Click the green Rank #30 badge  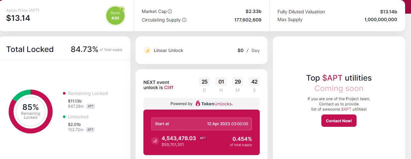click(x=115, y=16)
